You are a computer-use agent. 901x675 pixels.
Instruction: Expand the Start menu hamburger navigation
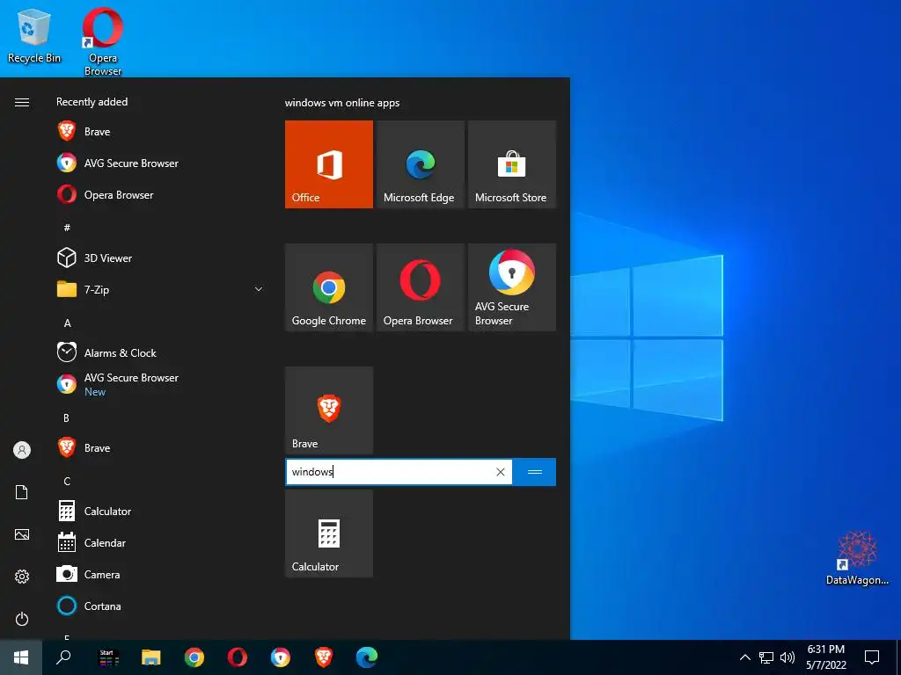click(x=22, y=102)
